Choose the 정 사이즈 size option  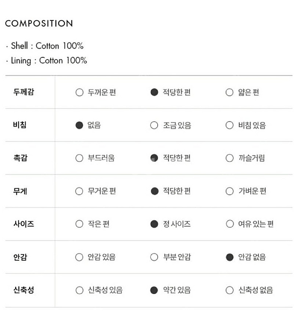pos(154,224)
